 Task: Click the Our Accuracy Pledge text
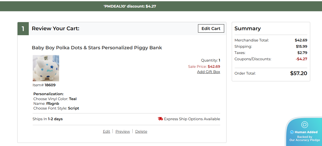click(304, 140)
